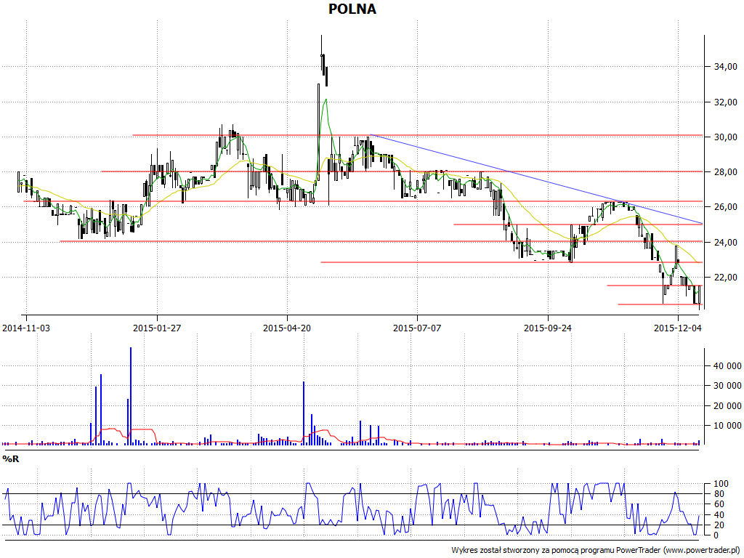Click the 2015-12-04 date label
Screen dimensions: 744x558
tap(678, 328)
